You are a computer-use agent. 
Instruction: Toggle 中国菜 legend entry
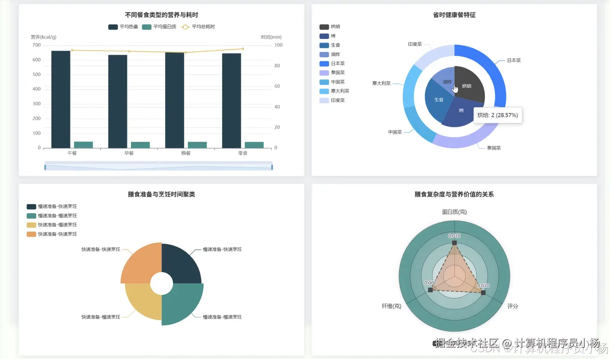[x=332, y=82]
